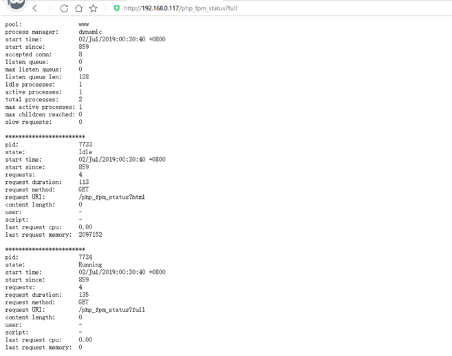Click the browser forward arrow

coord(50,8)
